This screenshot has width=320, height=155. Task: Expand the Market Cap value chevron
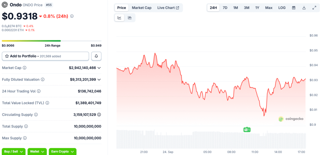point(99,68)
